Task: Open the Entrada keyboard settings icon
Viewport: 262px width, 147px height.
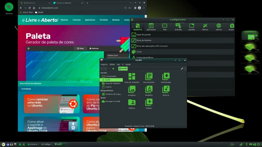Action: (x=178, y=27)
